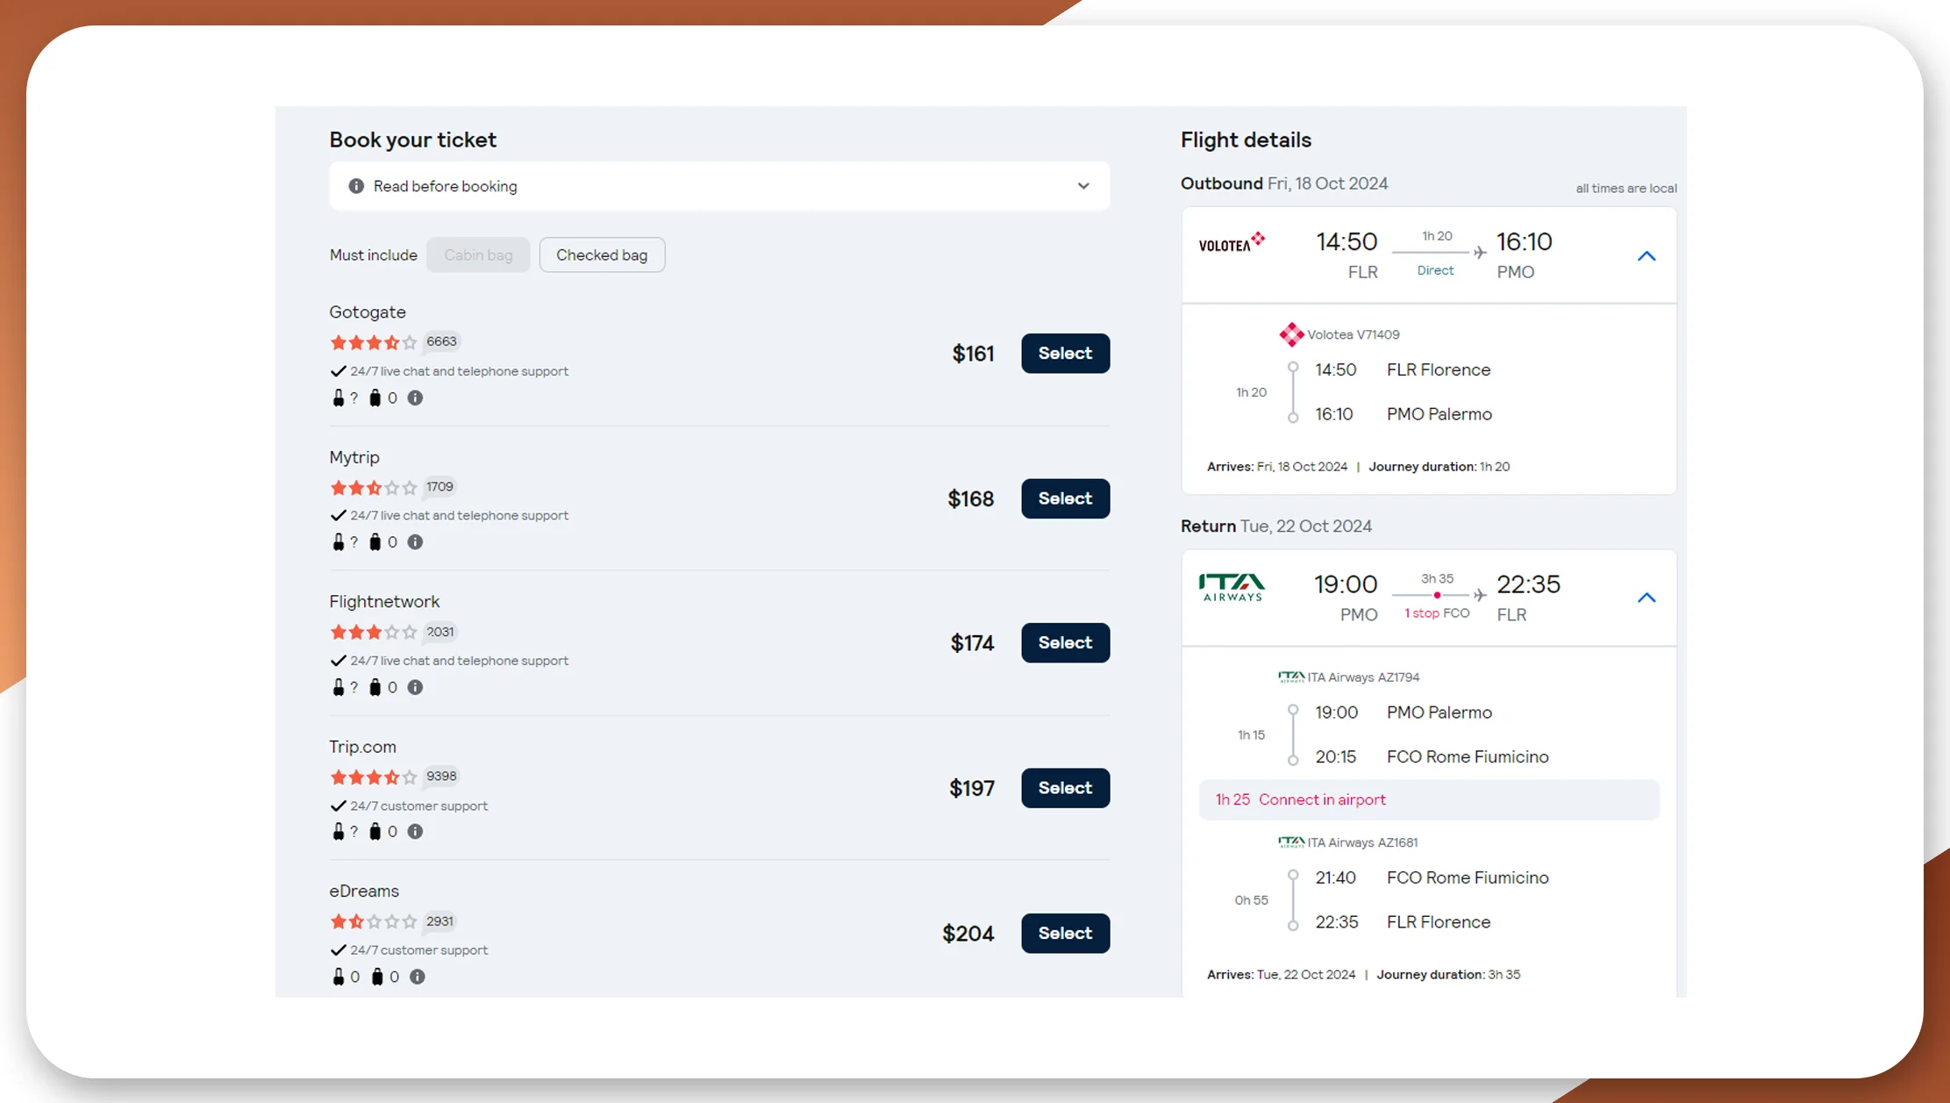Click ITA Airways AZ1794 flight number

[1363, 677]
